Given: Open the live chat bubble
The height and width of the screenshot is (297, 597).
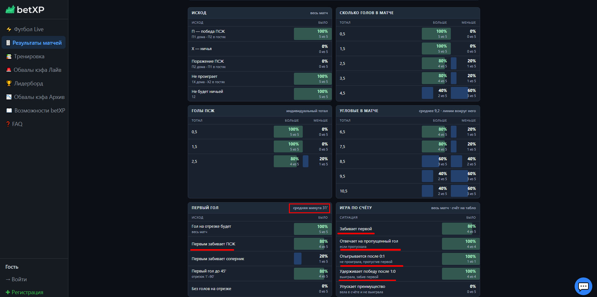Looking at the screenshot, I should pos(583,286).
